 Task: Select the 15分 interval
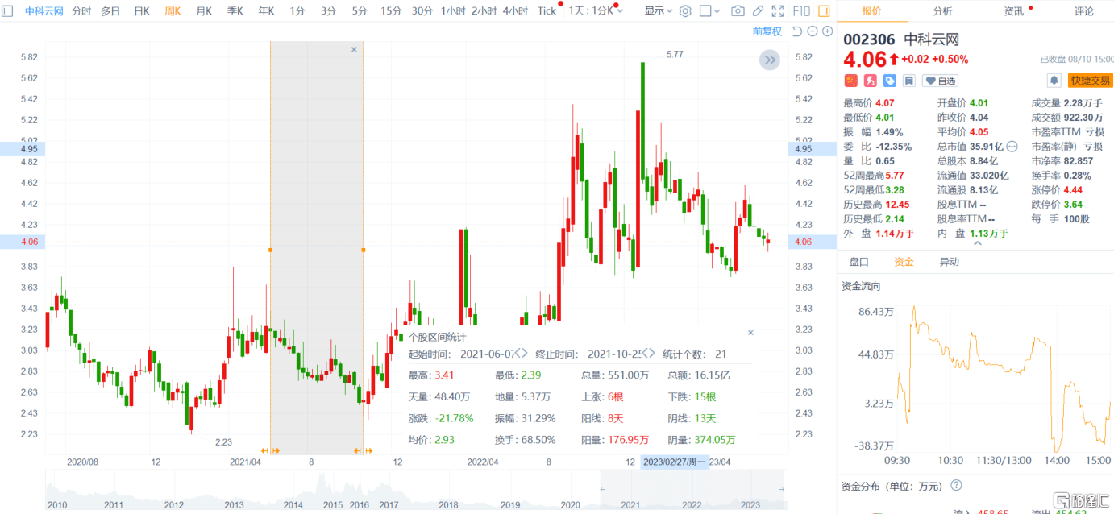391,11
